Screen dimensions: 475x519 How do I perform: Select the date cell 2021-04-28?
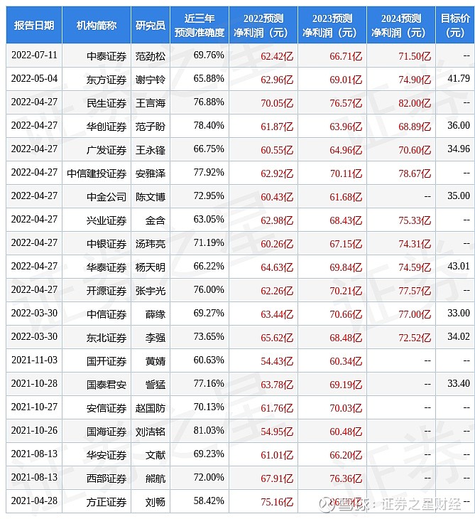pos(34,501)
